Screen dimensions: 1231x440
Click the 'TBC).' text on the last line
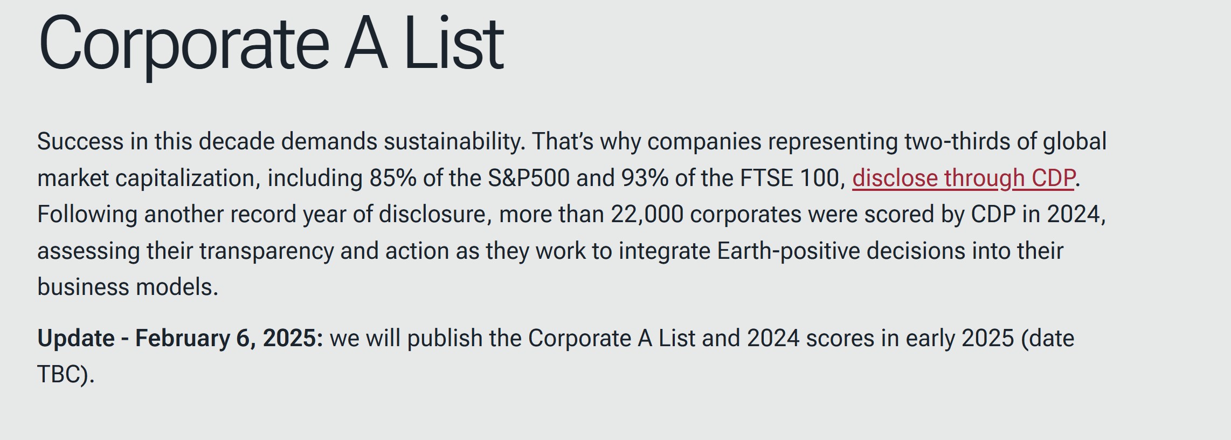(66, 374)
